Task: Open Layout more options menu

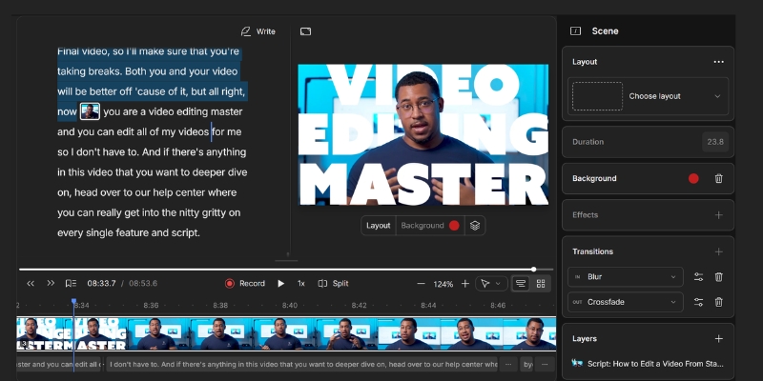Action: pyautogui.click(x=719, y=62)
